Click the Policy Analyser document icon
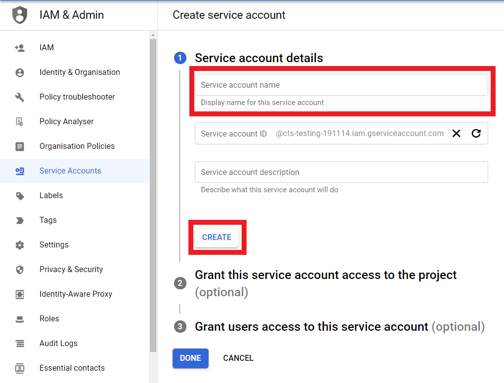Screen dimensions: 504x383 (x=20, y=122)
